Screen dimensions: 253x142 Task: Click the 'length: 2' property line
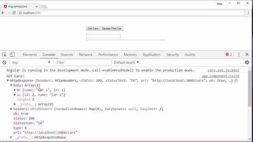[x=25, y=99]
